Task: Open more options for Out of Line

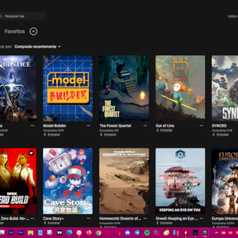Action: (202, 126)
